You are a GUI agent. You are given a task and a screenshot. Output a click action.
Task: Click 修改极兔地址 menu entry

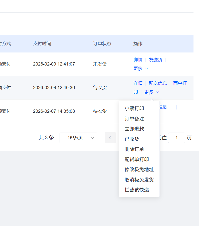click(139, 169)
